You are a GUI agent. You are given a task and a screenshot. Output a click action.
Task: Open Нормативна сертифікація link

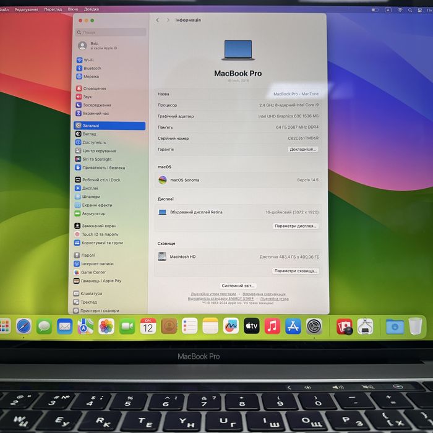264,294
